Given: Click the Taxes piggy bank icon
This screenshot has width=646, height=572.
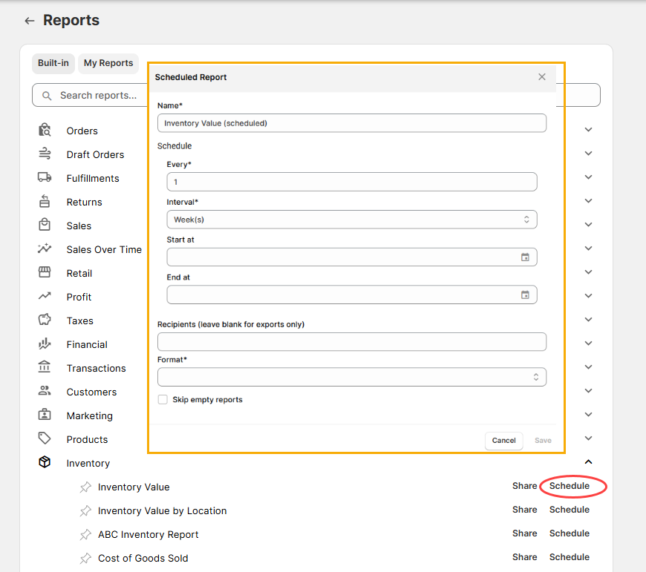Looking at the screenshot, I should pyautogui.click(x=45, y=320).
